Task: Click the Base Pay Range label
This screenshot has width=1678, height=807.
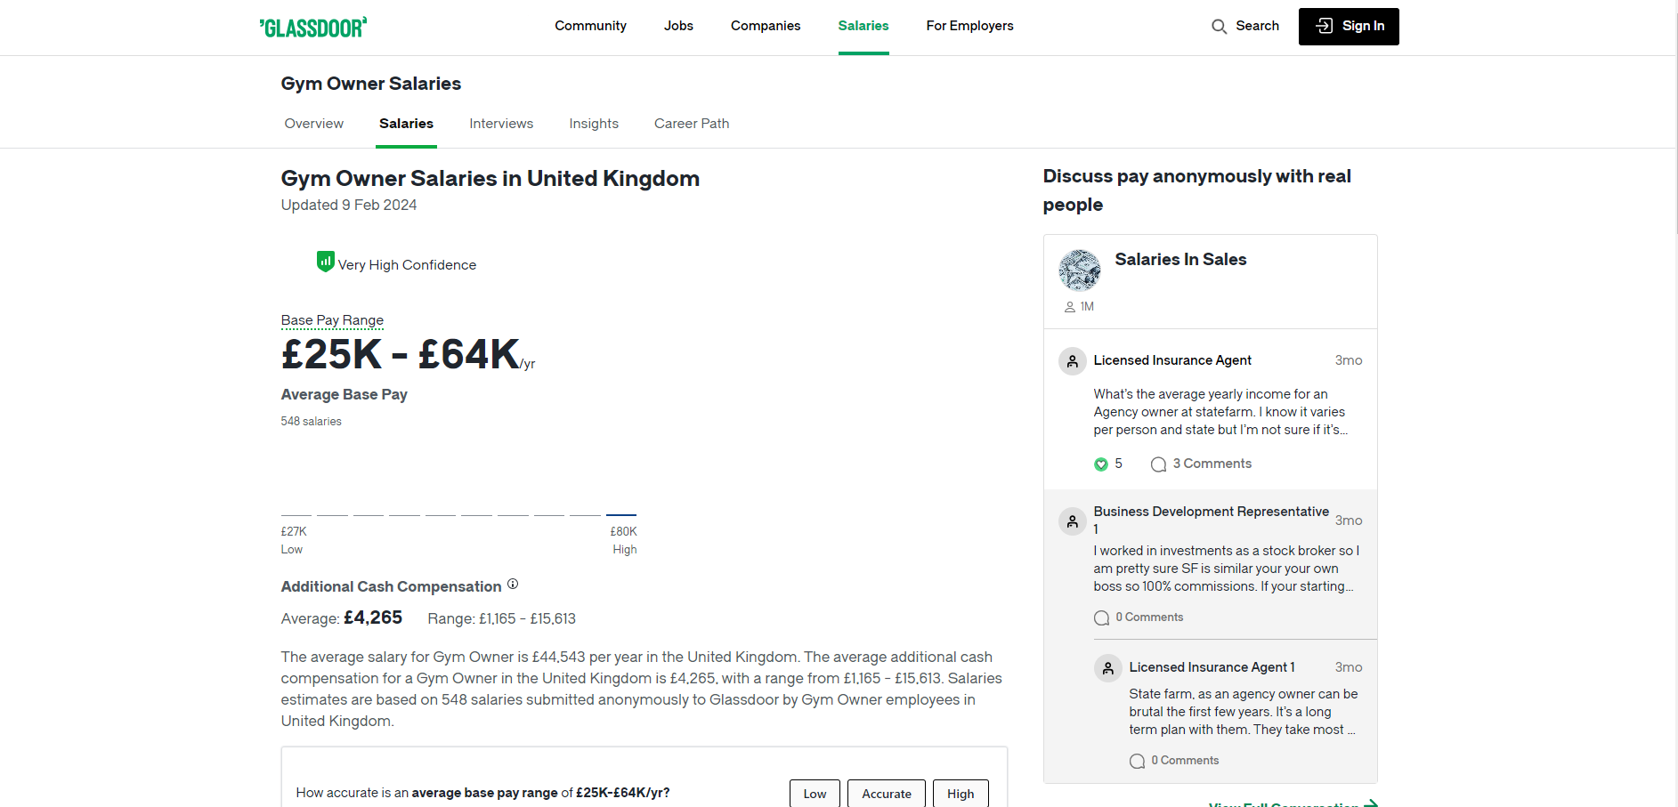Action: (x=332, y=320)
